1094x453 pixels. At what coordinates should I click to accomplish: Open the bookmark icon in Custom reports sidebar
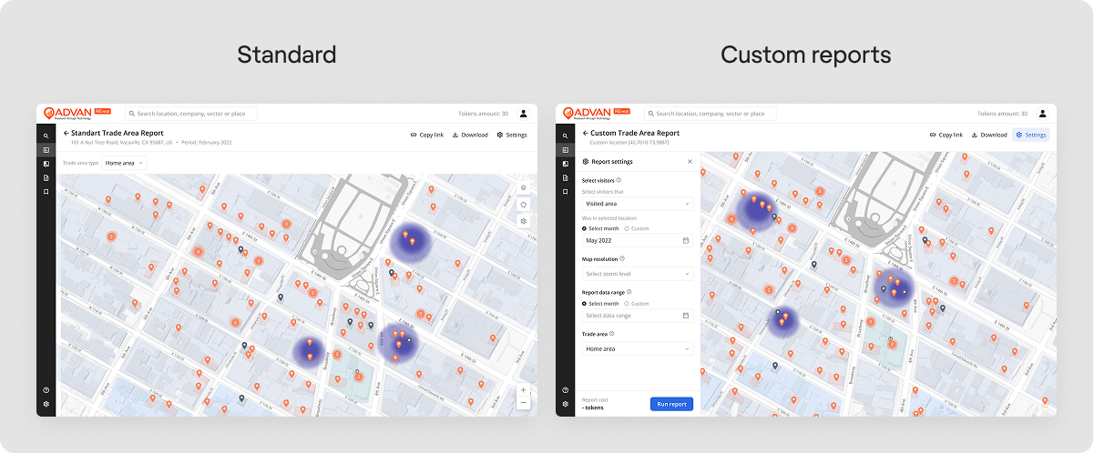click(565, 192)
